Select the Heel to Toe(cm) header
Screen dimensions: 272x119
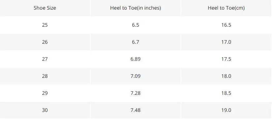(x=226, y=8)
